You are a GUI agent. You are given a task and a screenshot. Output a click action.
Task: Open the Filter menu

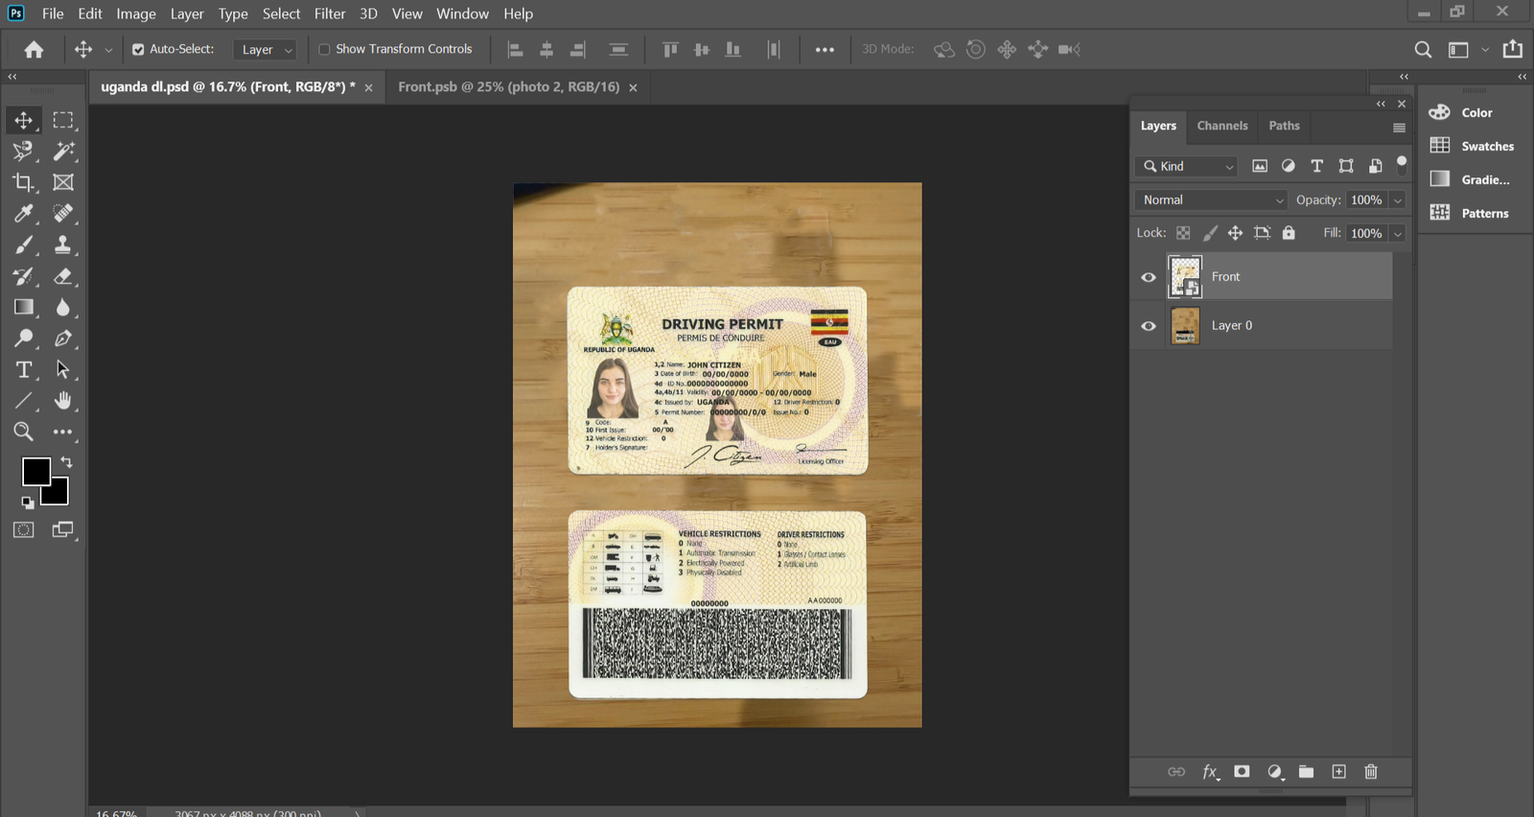pos(330,13)
